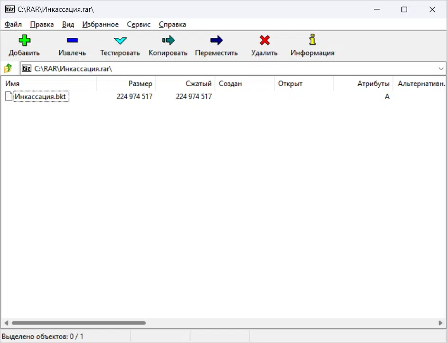The height and width of the screenshot is (343, 447).
Task: Sort by Размер column header
Action: click(x=126, y=84)
